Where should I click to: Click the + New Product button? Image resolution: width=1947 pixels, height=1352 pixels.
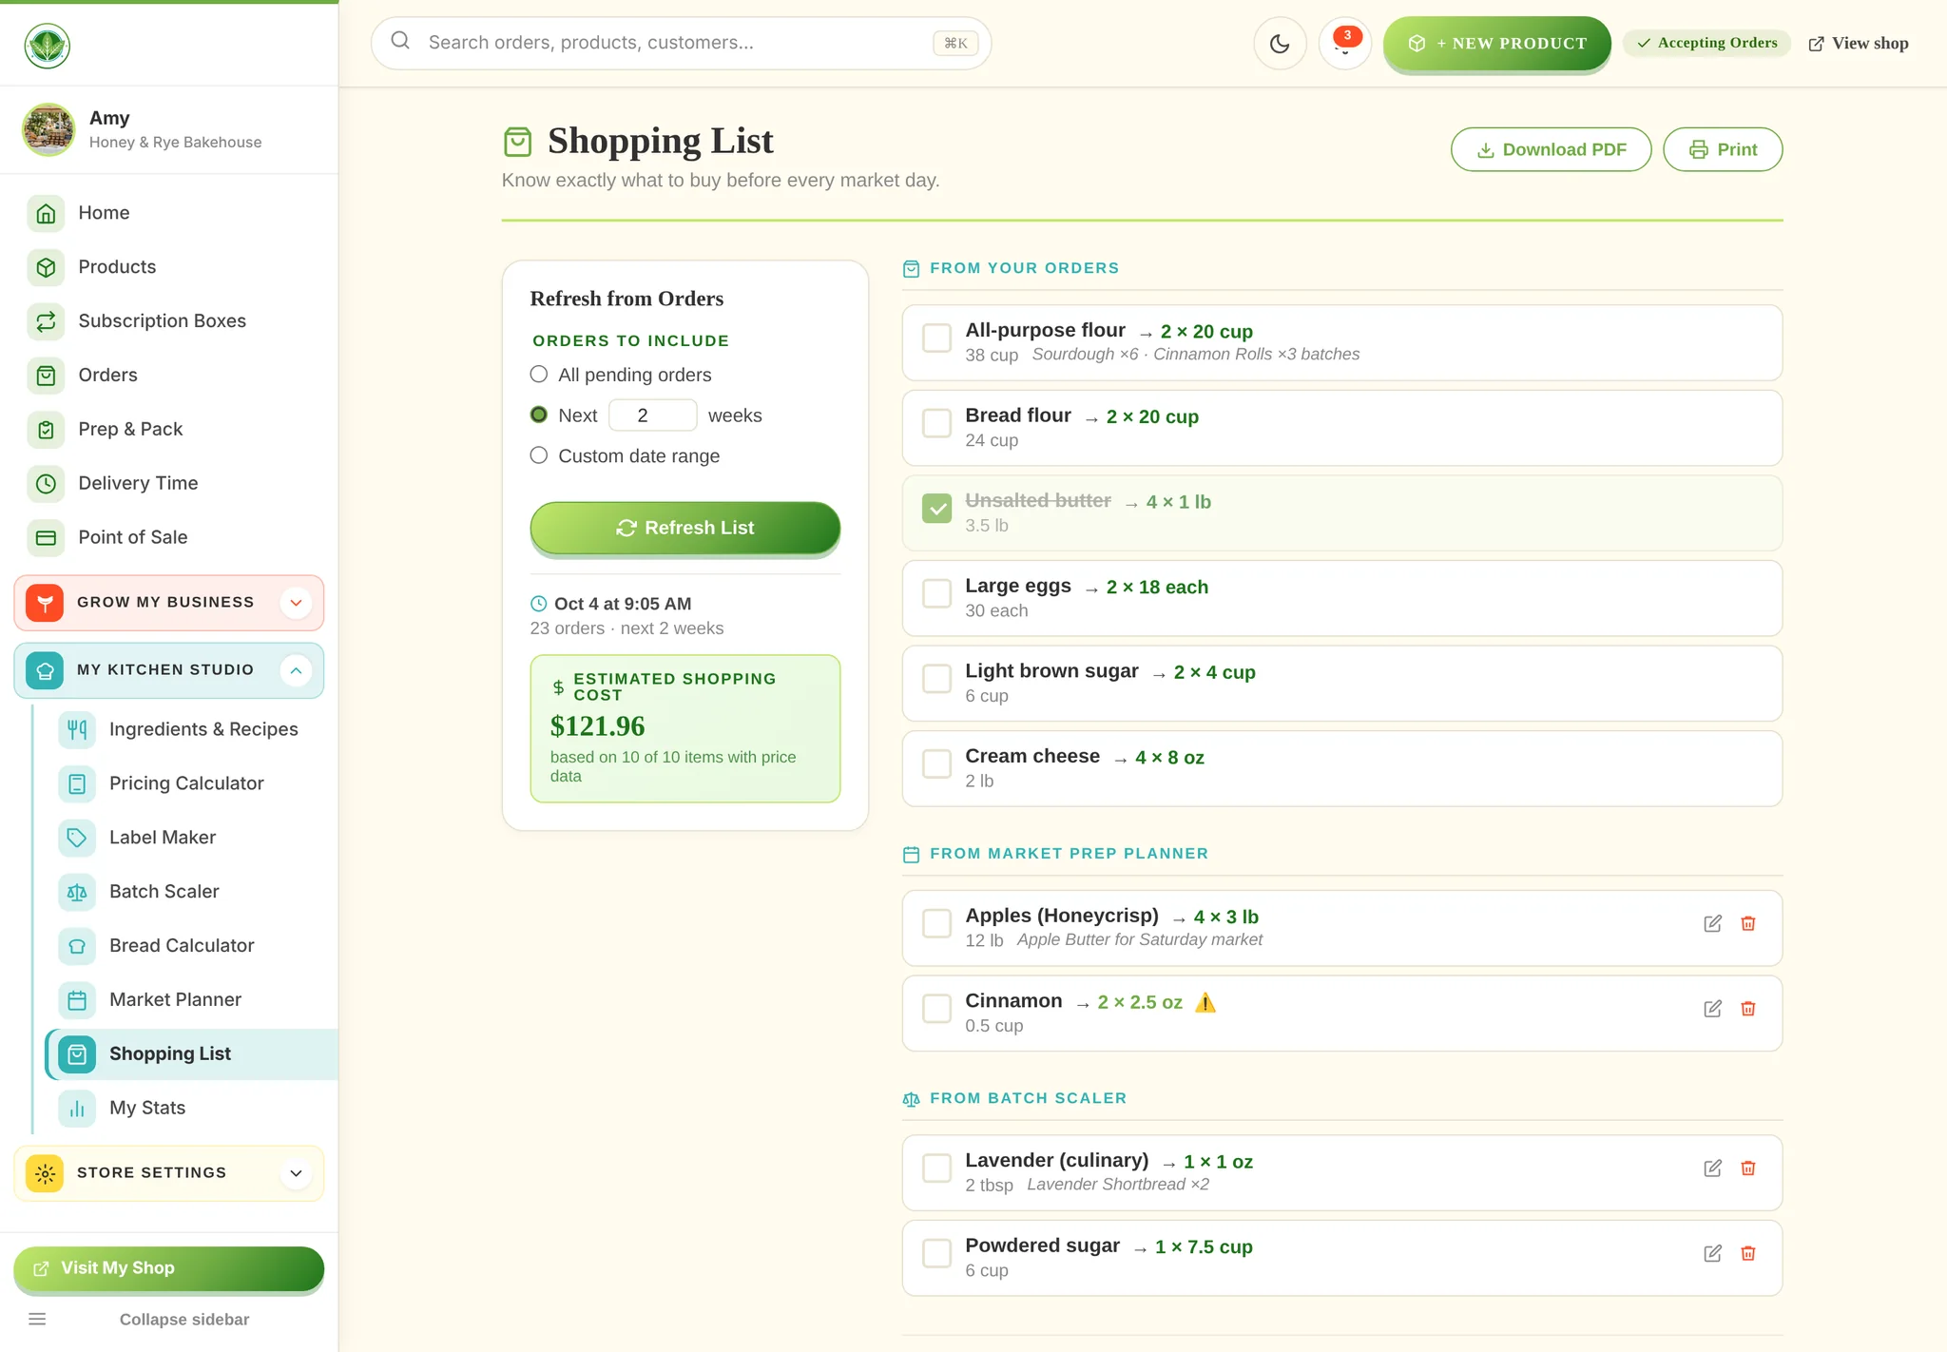1496,44
